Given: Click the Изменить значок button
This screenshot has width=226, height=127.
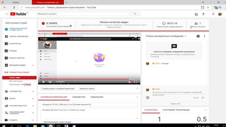Looking at the screenshot, I should (x=87, y=89).
